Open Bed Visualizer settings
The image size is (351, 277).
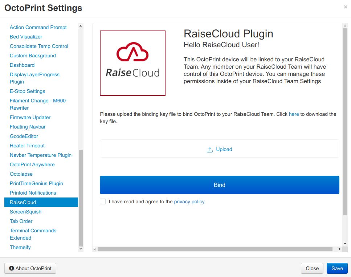coord(26,37)
